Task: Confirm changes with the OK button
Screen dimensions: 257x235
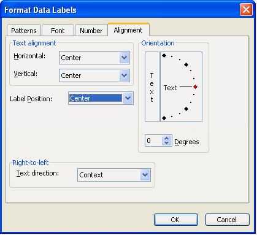Action: click(176, 220)
